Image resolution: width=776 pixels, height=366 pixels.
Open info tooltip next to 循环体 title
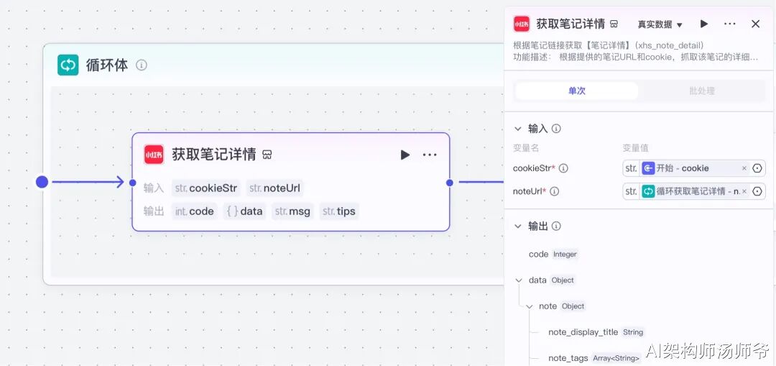tap(142, 65)
